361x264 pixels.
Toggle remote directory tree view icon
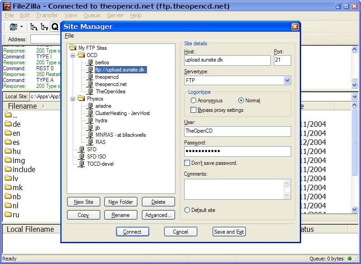coord(44,27)
